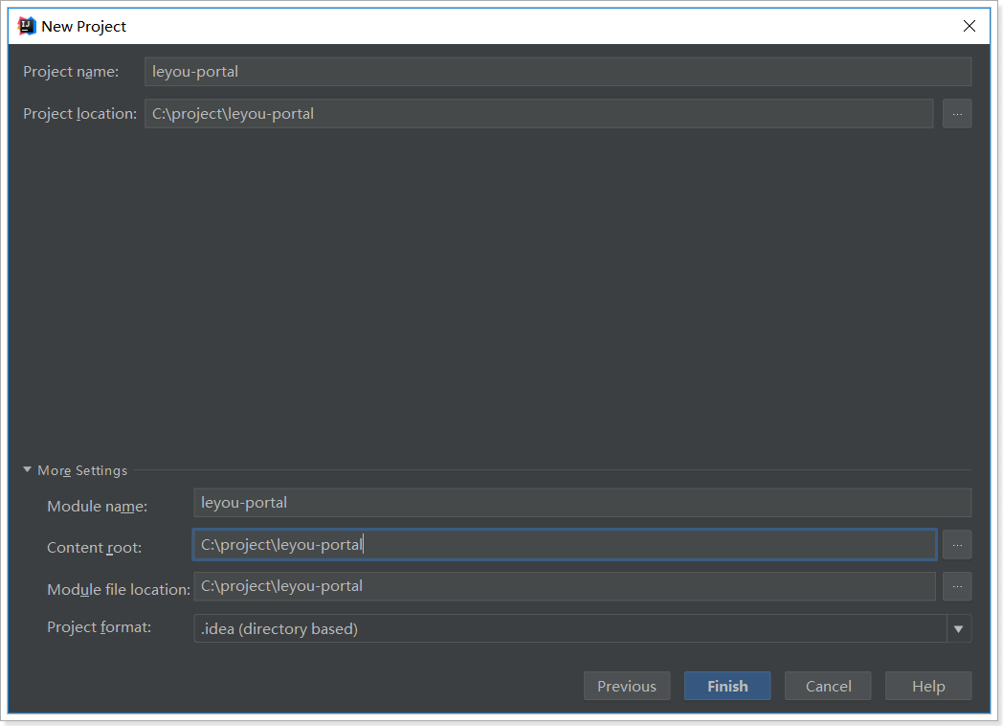
Task: Click the Module file location label
Action: pos(119,590)
